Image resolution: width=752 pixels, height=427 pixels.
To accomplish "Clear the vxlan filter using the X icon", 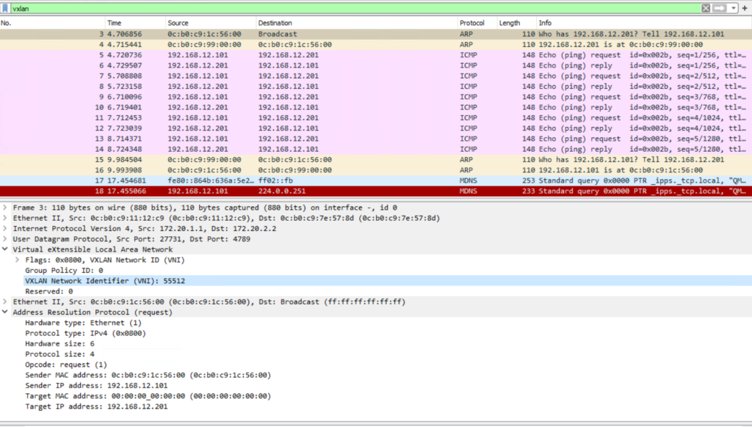I will tap(706, 8).
